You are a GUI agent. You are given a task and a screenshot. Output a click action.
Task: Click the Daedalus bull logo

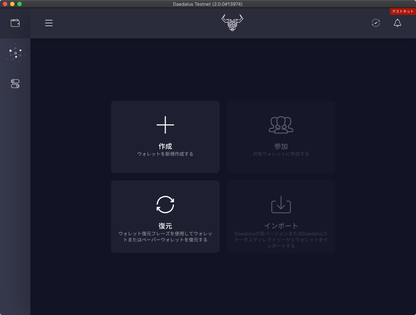click(x=232, y=22)
